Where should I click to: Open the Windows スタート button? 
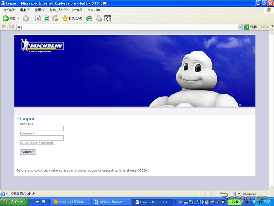pos(14,202)
